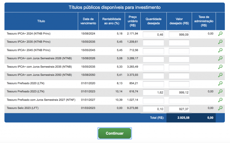Click table title 'Títulos públicos disponíveis para investimento'
Viewport: 230px width, 143px height.
click(x=114, y=7)
